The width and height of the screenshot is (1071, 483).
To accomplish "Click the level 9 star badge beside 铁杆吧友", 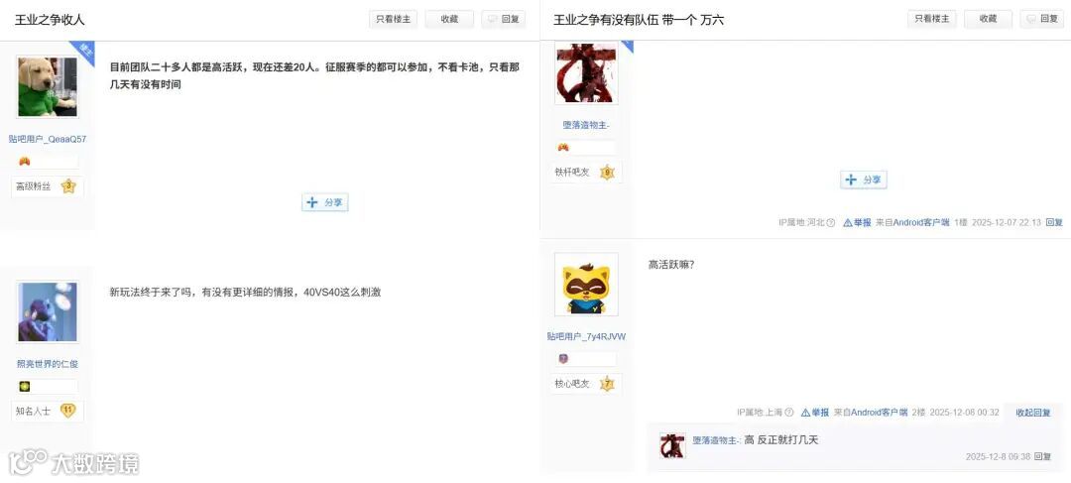I will click(x=607, y=173).
